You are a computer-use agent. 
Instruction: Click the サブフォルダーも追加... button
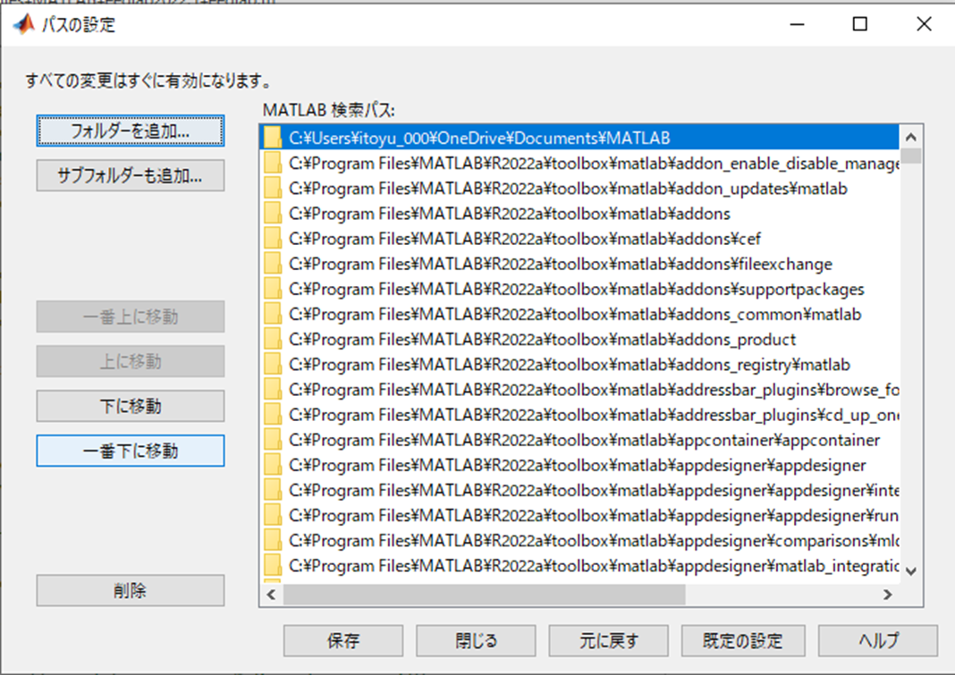click(131, 175)
